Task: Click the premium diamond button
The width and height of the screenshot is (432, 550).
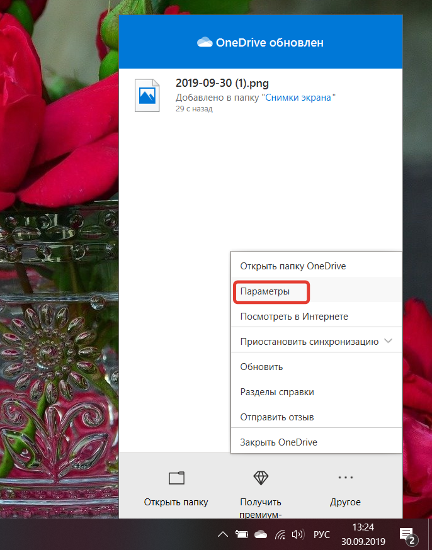Action: tap(261, 493)
